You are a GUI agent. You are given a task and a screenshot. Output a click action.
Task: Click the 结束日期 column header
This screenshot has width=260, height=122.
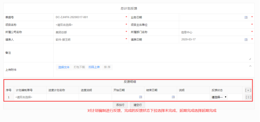(x=152, y=90)
